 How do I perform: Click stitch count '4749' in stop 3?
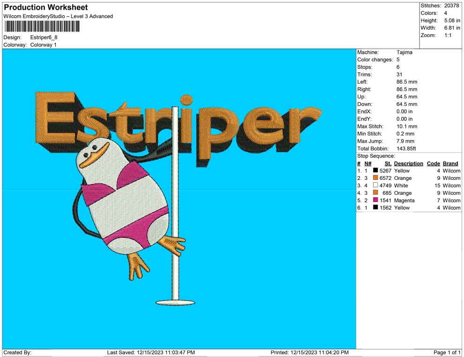385,186
